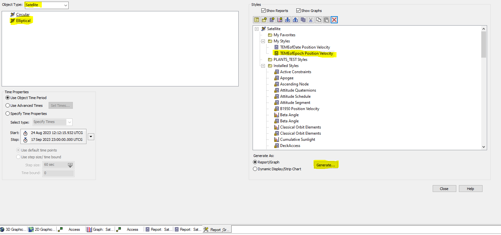Click the PLANTS_TEST Styles folder icon
501x235 pixels.
tap(270, 60)
